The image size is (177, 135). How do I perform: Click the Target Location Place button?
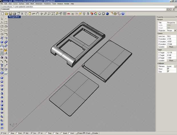coord(171,60)
